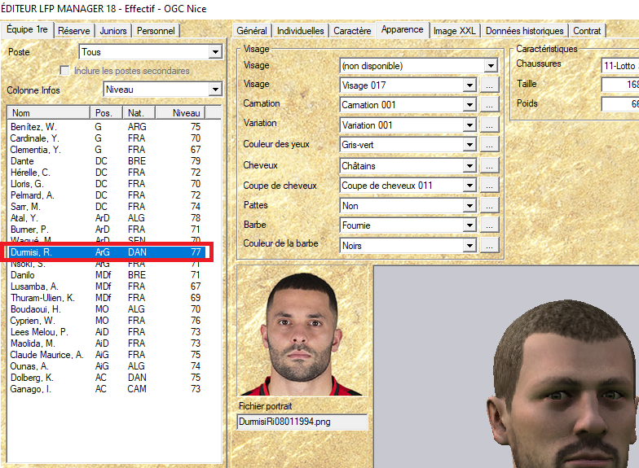
Task: Click the player portrait photo thumbnail
Action: coord(302,331)
